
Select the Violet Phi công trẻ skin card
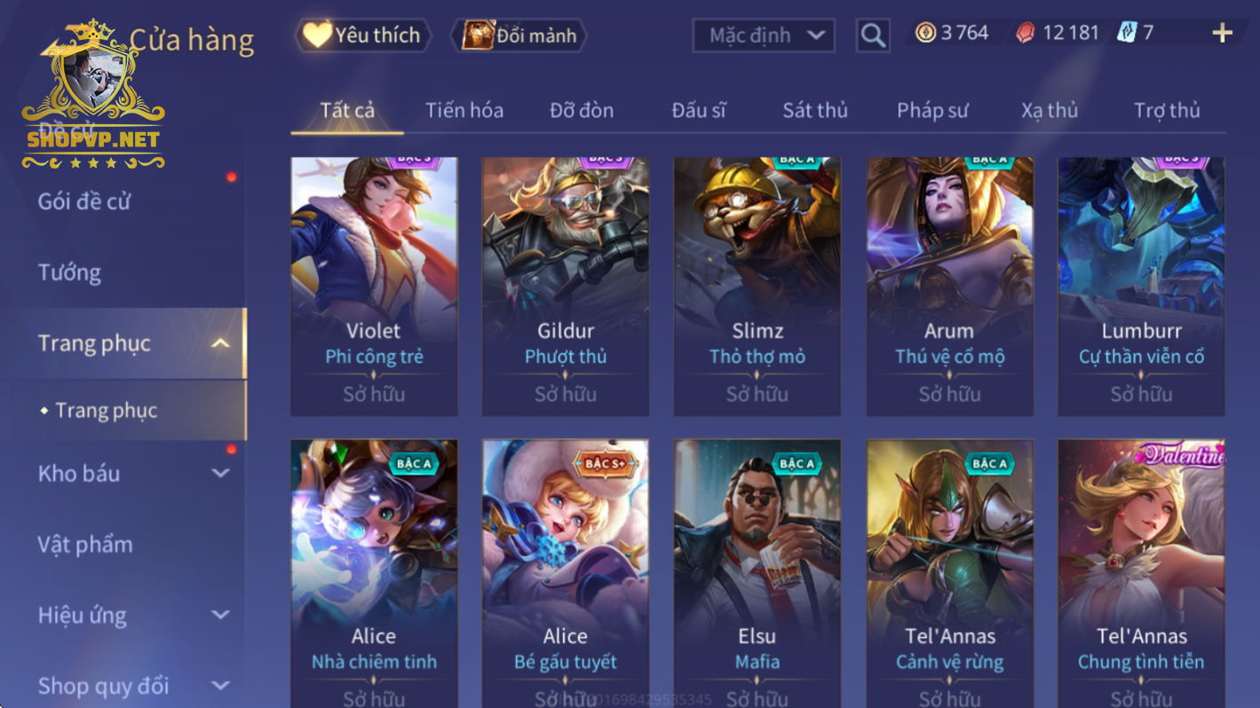point(374,287)
